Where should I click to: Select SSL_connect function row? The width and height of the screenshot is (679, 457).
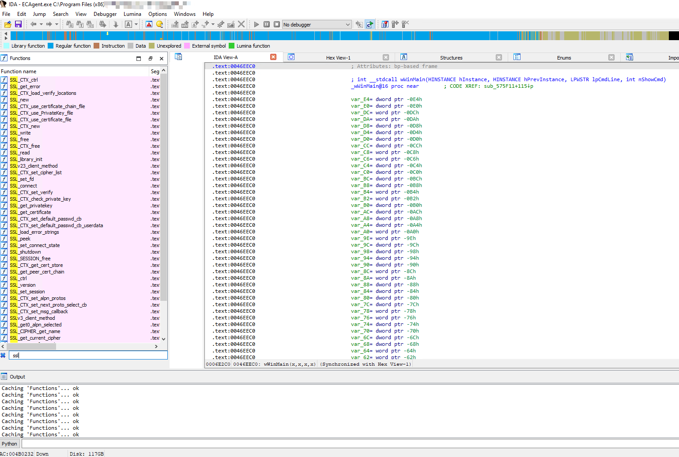pos(80,186)
